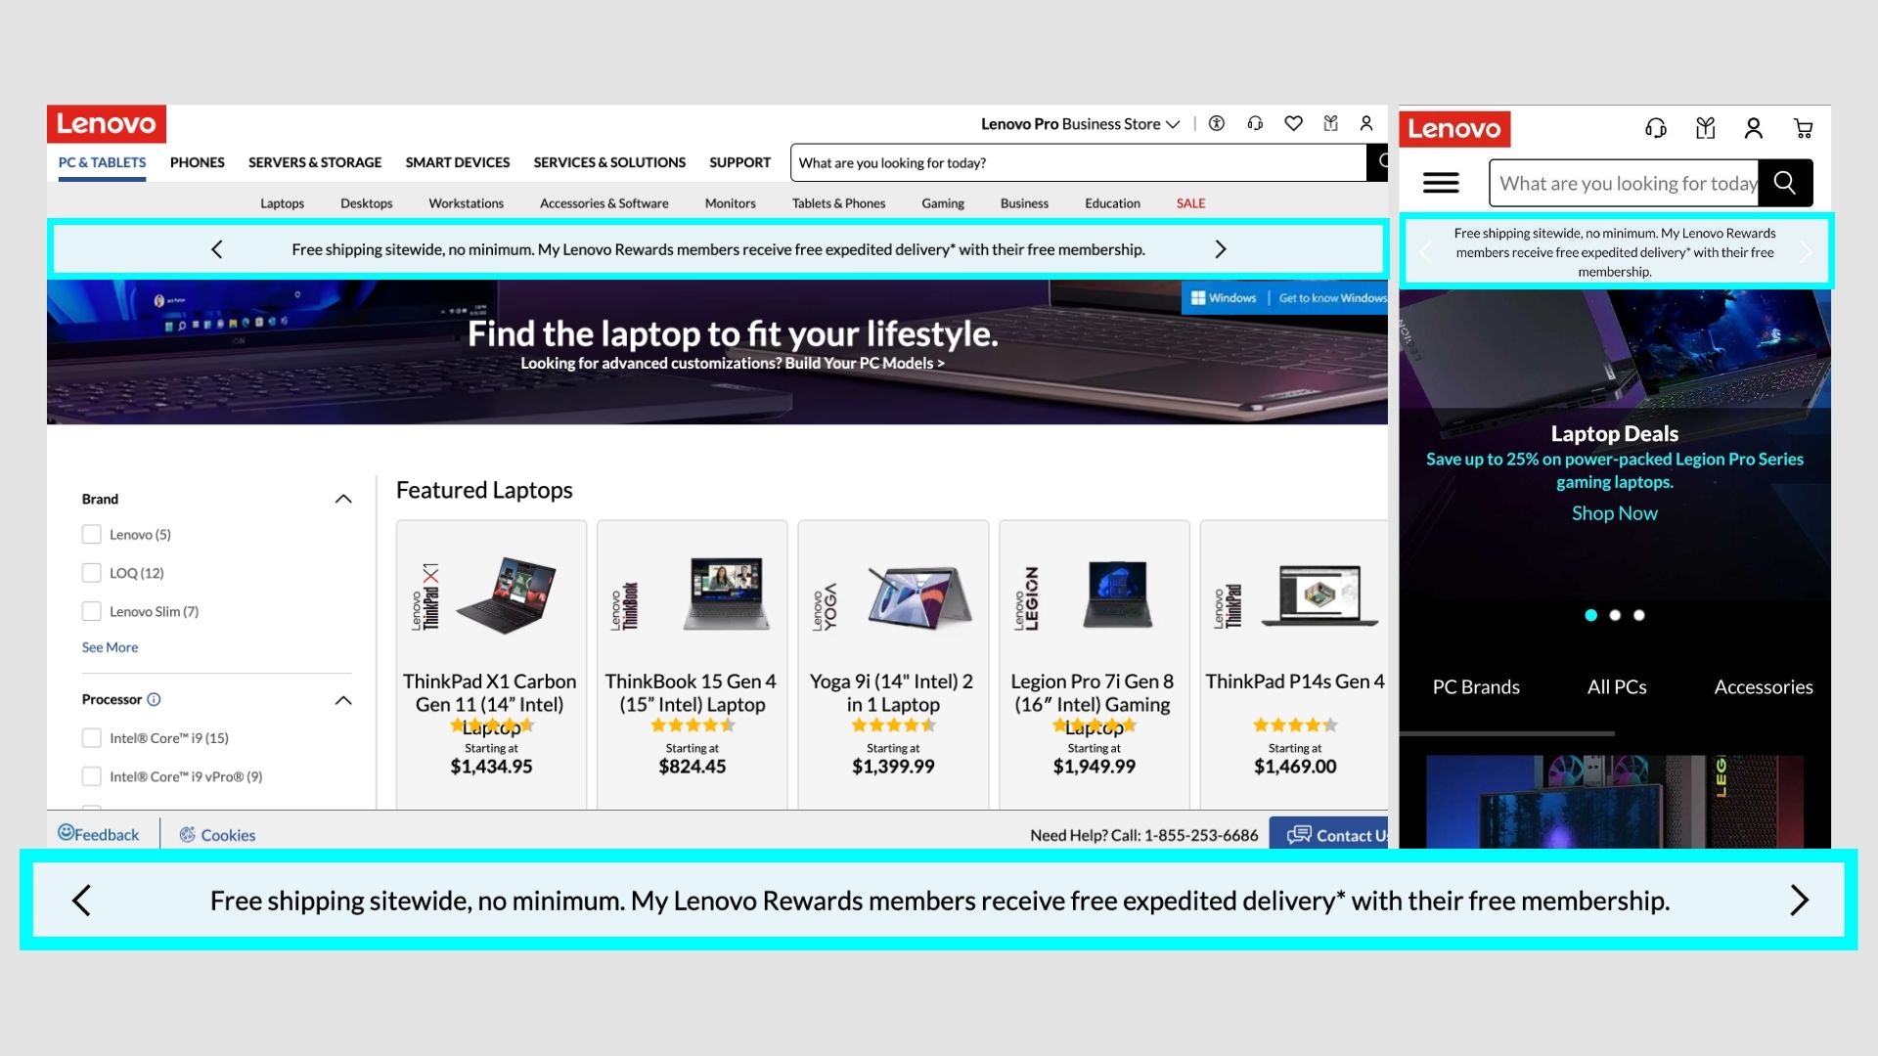Screen dimensions: 1878x1056
Task: Select first carousel dot in mobile view
Action: coord(1590,615)
